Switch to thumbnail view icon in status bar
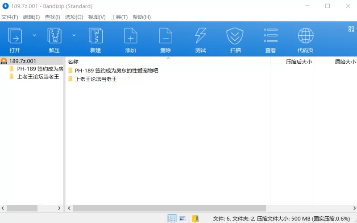357x223 pixels. click(x=183, y=219)
